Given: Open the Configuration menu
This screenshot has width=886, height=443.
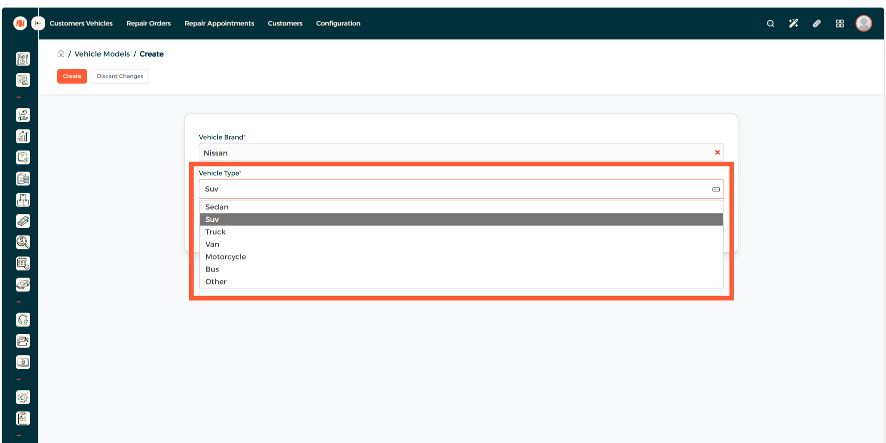Looking at the screenshot, I should [x=338, y=24].
